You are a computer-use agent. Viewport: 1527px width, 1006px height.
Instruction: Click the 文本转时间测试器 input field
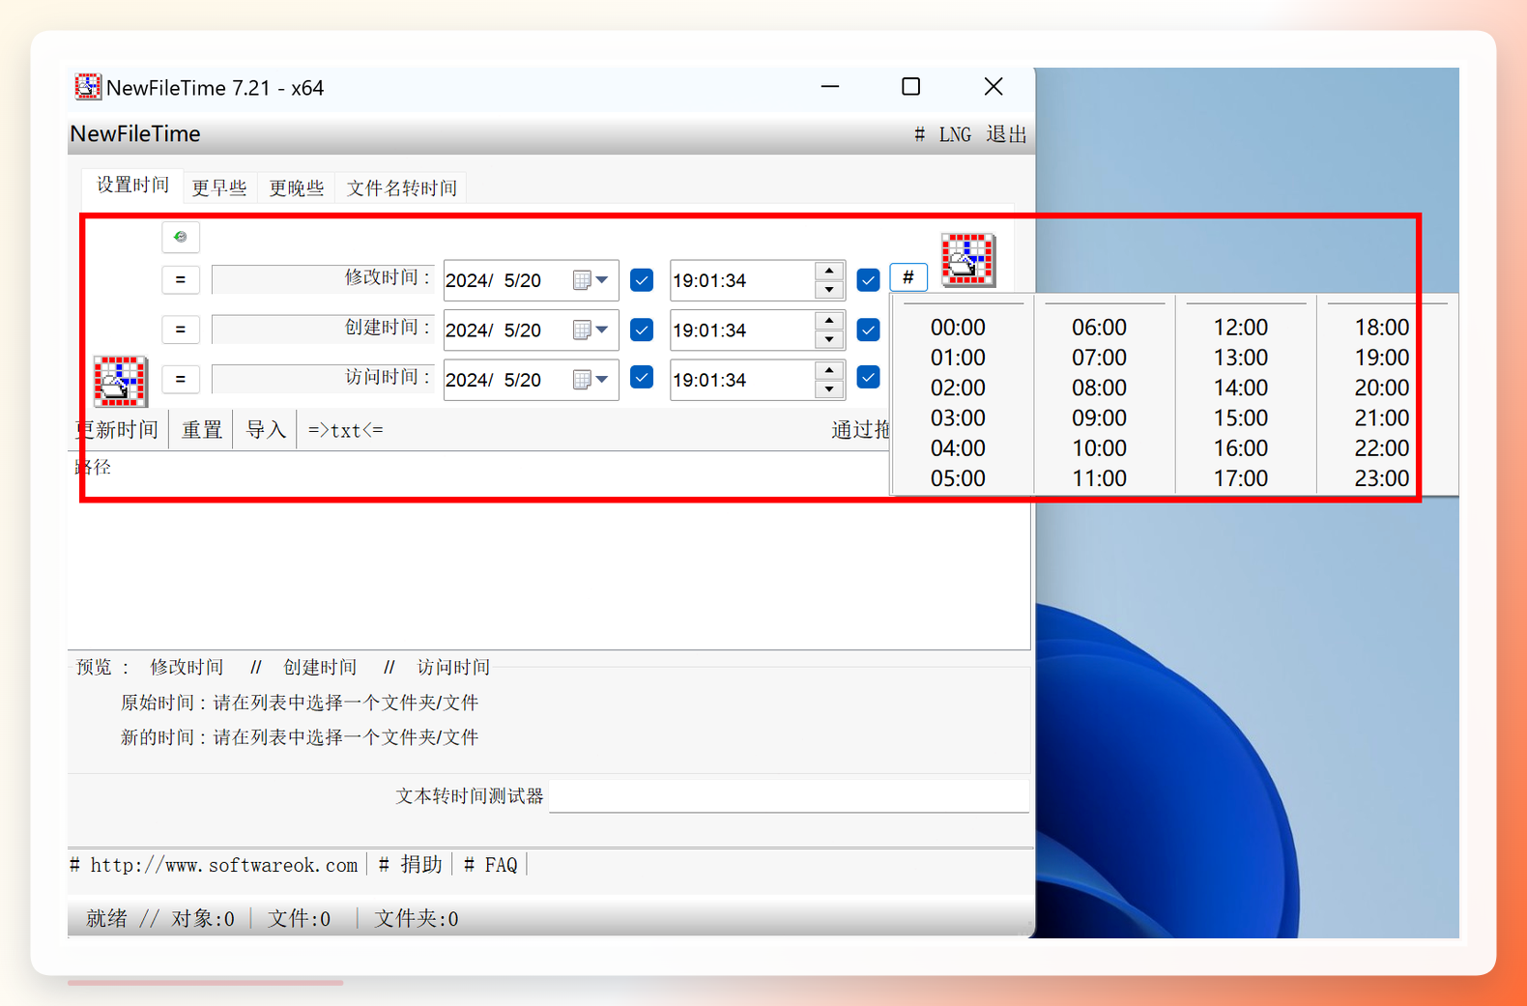[789, 796]
